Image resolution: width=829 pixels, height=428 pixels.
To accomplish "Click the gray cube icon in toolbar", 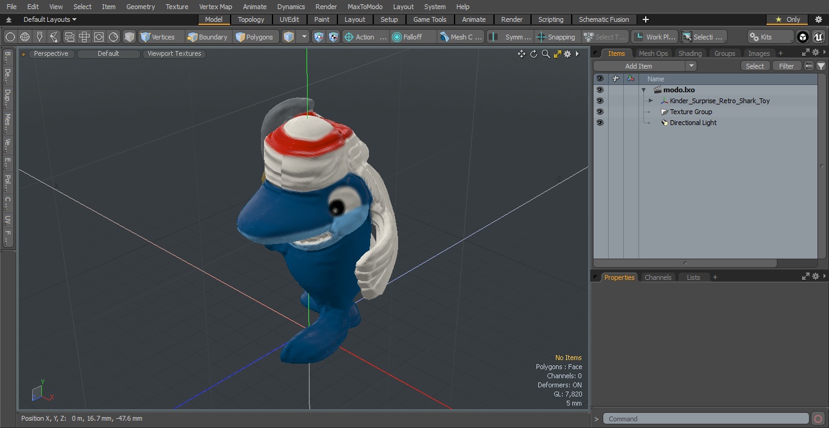I will click(129, 37).
